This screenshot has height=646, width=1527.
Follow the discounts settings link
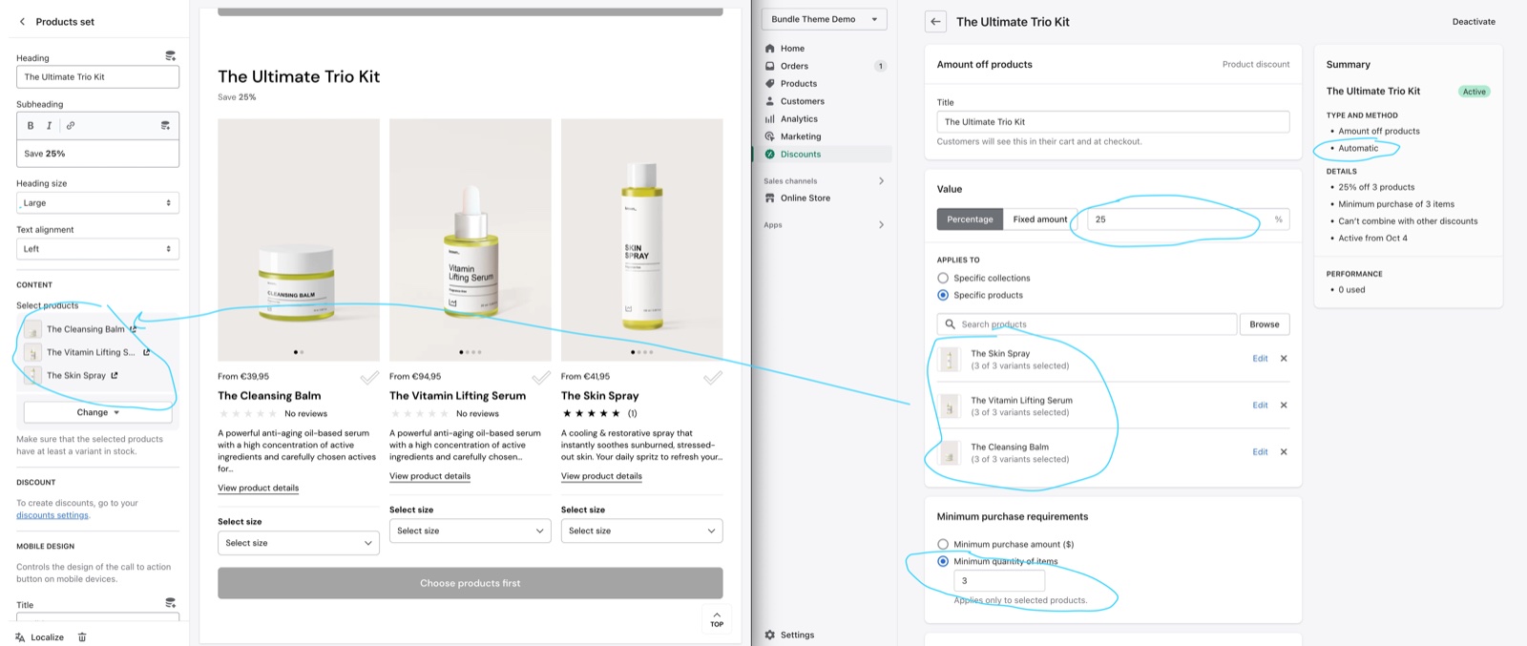pos(52,515)
